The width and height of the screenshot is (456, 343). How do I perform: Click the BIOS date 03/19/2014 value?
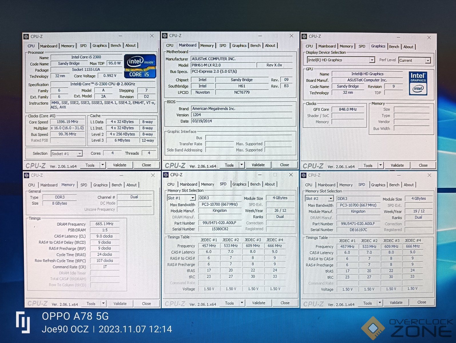pos(242,121)
